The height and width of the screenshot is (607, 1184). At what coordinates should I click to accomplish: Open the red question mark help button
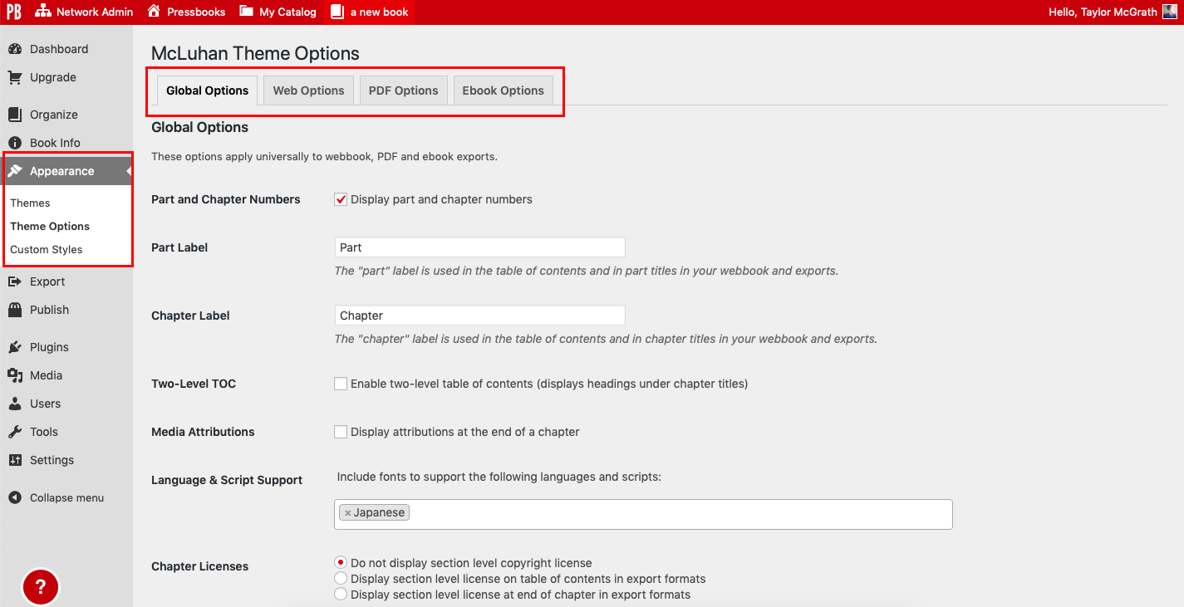click(x=40, y=588)
